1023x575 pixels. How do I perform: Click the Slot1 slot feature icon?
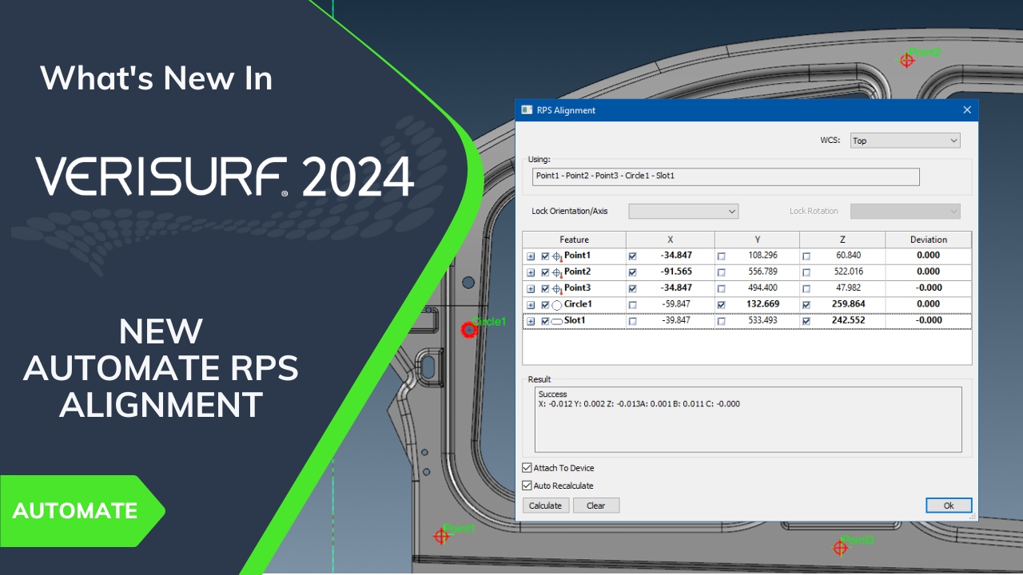pos(557,321)
